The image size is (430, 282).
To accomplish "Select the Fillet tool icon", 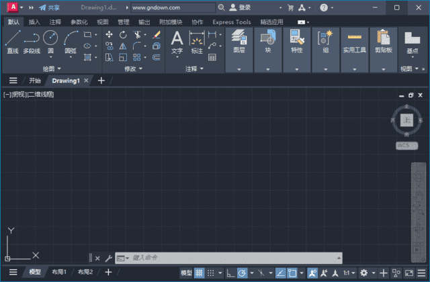I will click(137, 46).
